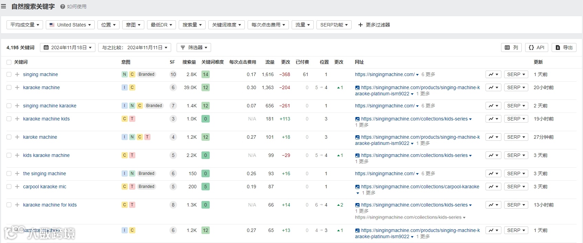Open trend chart for karoke machine row
The height and width of the screenshot is (243, 583).
tap(493, 137)
